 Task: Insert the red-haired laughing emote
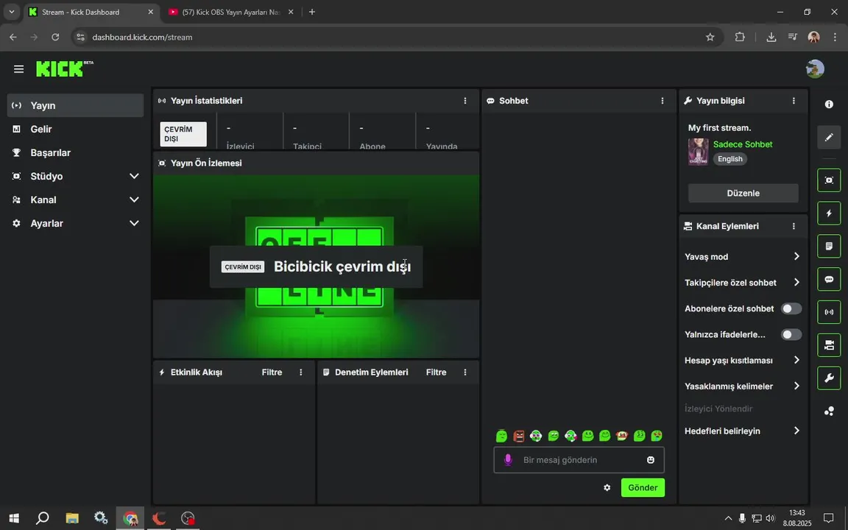(622, 435)
